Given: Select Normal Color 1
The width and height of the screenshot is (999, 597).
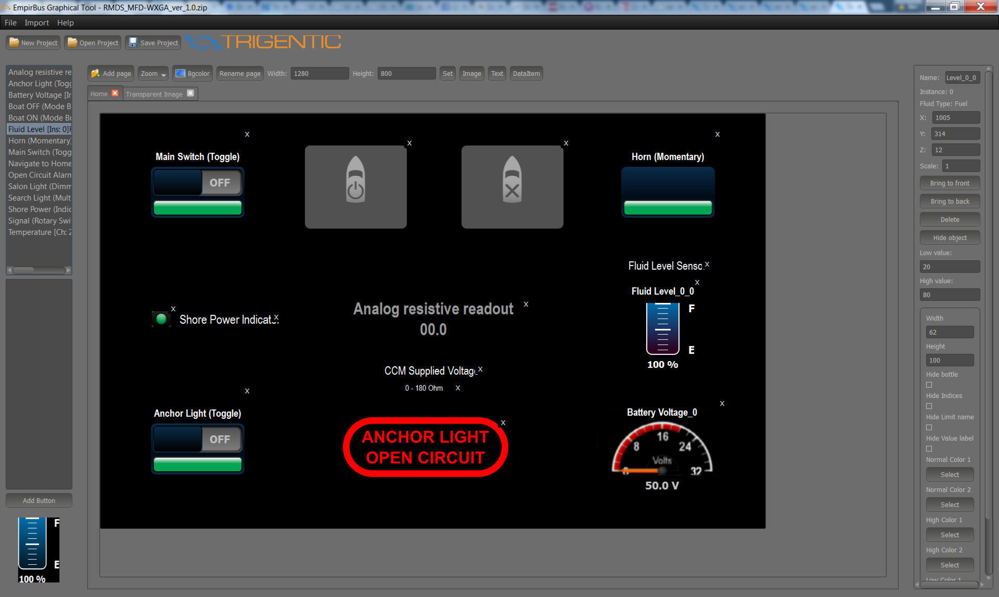Looking at the screenshot, I should click(x=950, y=474).
